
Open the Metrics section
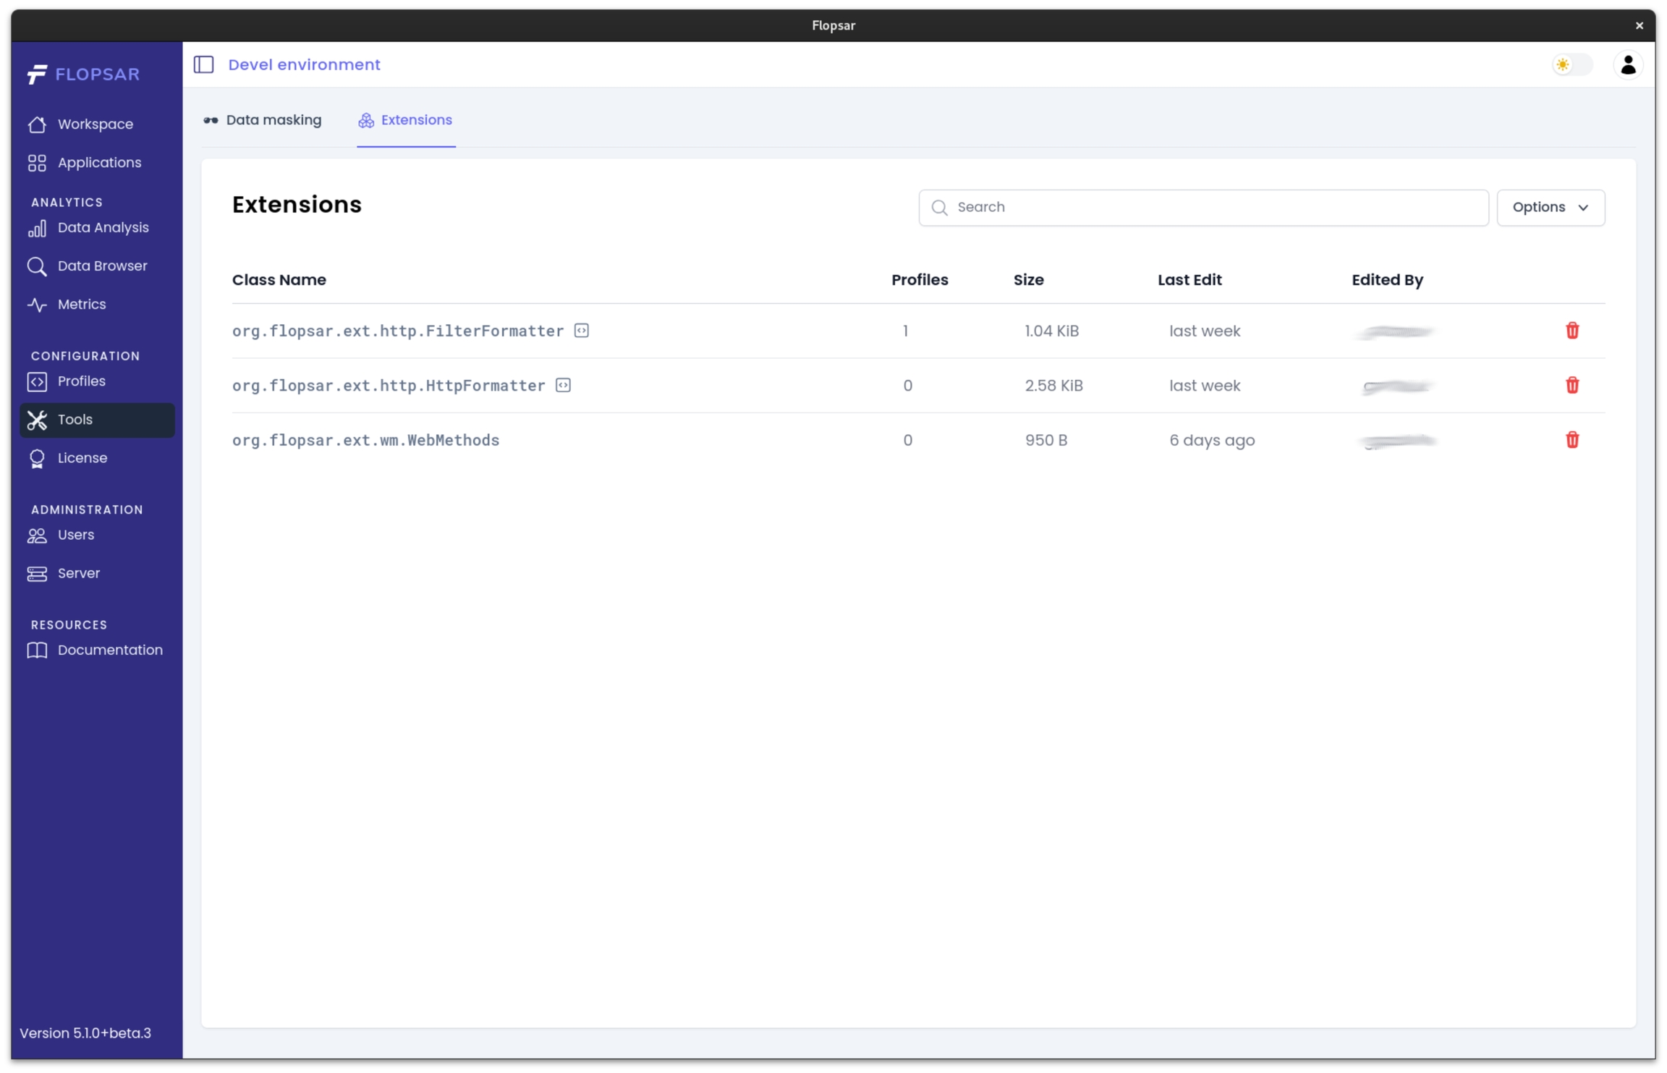click(x=81, y=305)
